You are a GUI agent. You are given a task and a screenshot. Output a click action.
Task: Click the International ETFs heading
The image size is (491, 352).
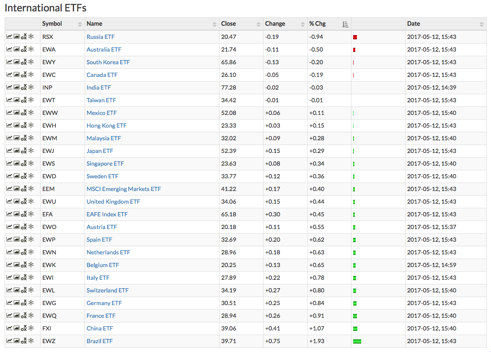pyautogui.click(x=45, y=8)
